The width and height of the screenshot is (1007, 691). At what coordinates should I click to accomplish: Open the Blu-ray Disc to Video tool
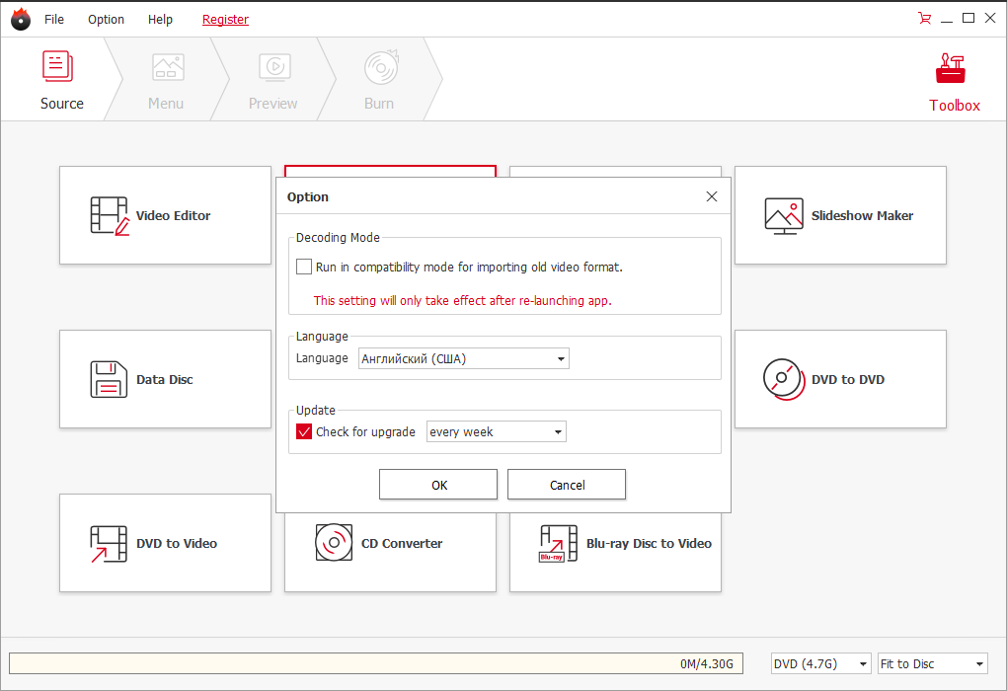click(615, 543)
